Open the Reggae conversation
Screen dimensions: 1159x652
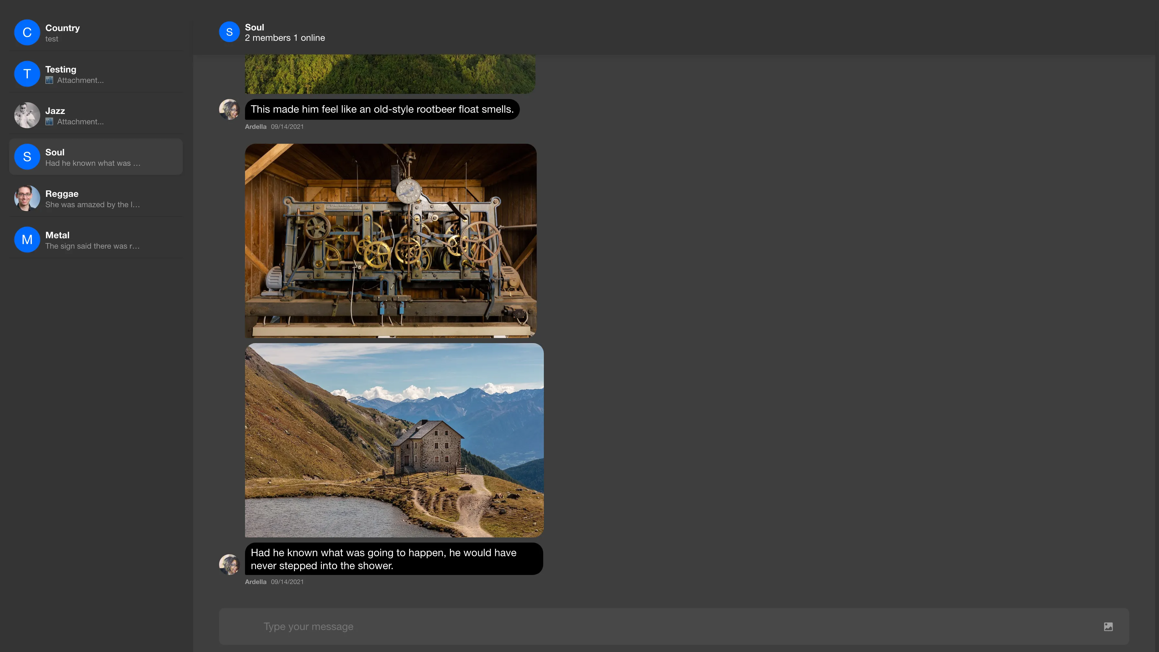pyautogui.click(x=96, y=198)
